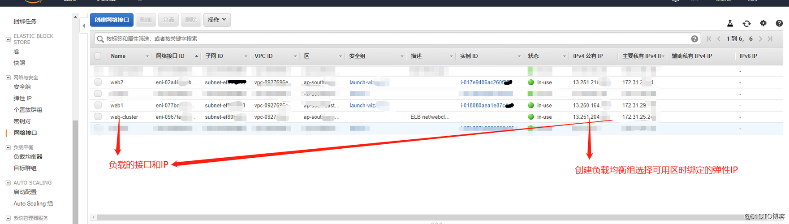Open 弹性 IP in sidebar

[x=22, y=99]
